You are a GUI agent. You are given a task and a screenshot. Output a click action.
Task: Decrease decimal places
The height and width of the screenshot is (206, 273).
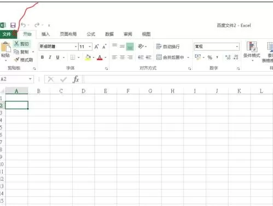coord(236,58)
